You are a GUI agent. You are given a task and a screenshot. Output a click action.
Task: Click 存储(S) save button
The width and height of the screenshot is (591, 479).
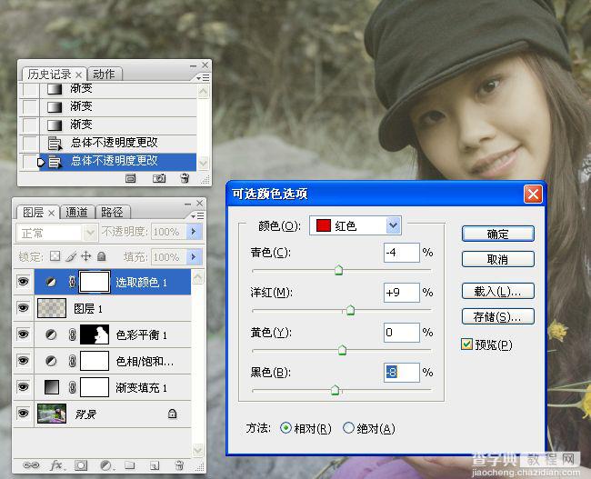(x=498, y=317)
